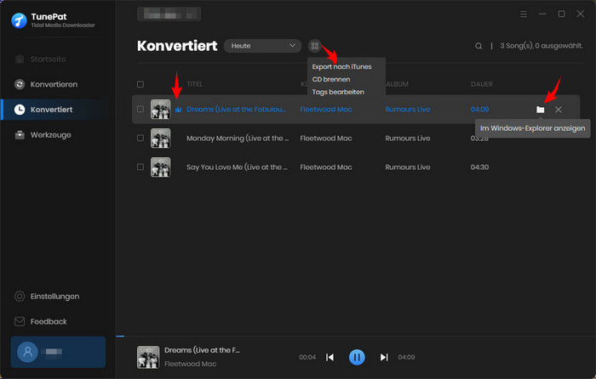
Task: Click the Dreams album thumbnail in list
Action: [x=160, y=110]
